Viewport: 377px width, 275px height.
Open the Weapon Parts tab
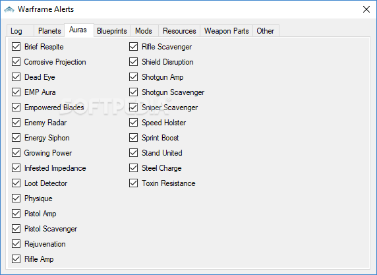227,31
